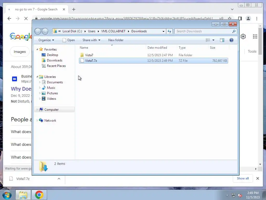Open Google search settings gear
Image resolution: width=266 pixels, height=200 pixels.
pos(243,36)
